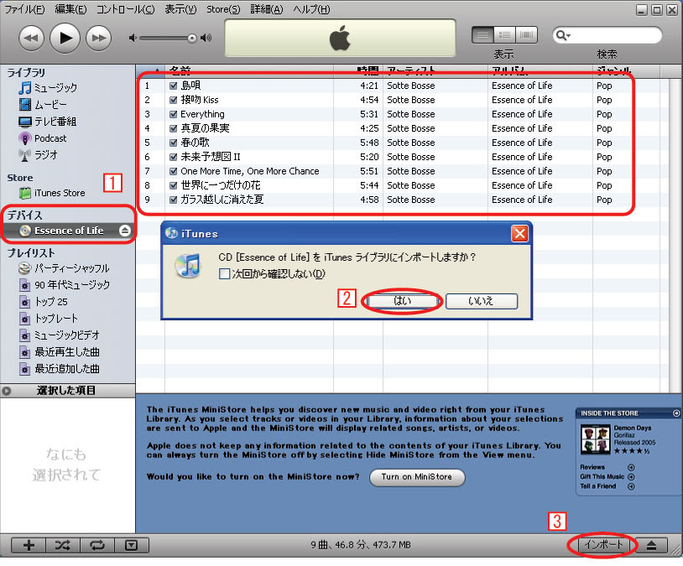This screenshot has height=566, width=683.
Task: Uncheck track Everything checkbox
Action: click(173, 115)
